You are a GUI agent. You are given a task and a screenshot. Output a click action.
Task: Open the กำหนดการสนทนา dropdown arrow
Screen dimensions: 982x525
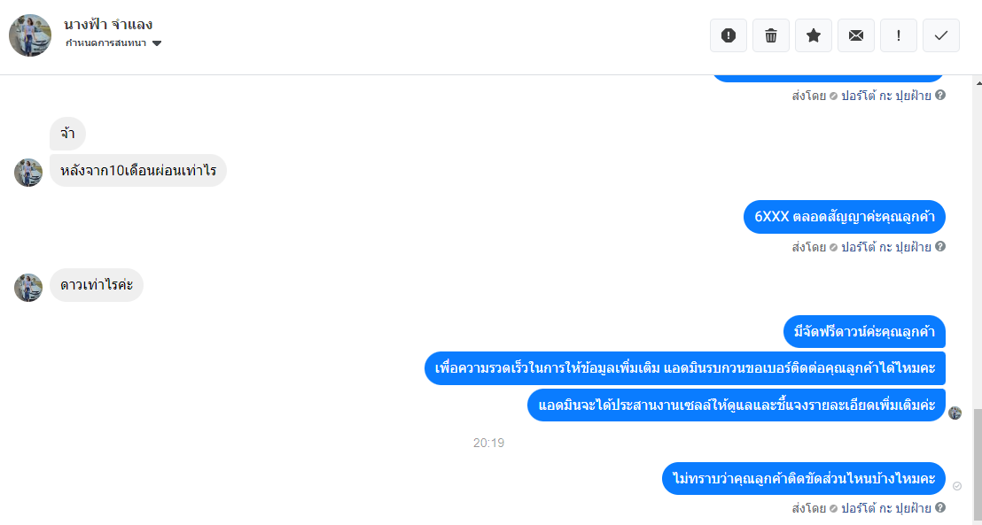coord(157,43)
